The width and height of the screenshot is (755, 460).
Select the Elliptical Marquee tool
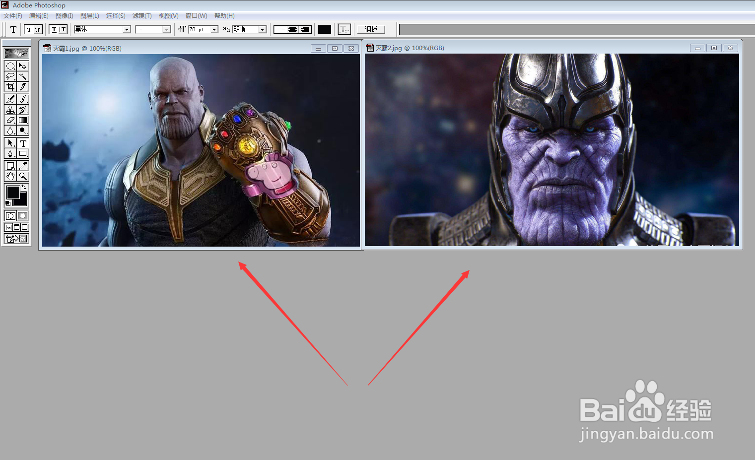10,66
